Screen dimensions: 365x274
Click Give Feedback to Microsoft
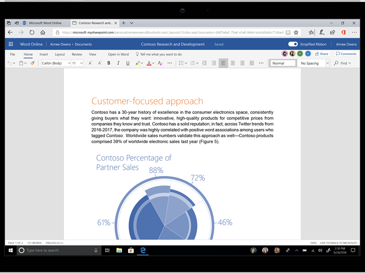tap(338, 243)
